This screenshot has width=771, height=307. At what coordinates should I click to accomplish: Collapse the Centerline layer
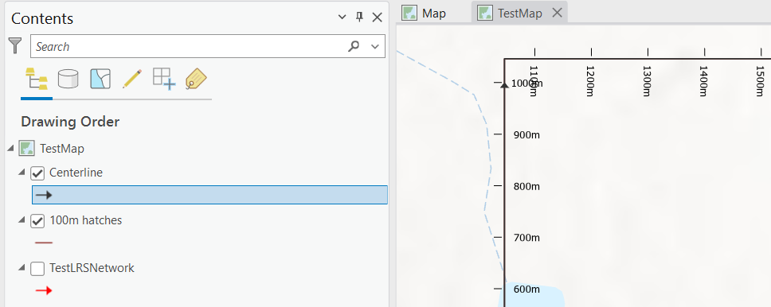pyautogui.click(x=22, y=172)
